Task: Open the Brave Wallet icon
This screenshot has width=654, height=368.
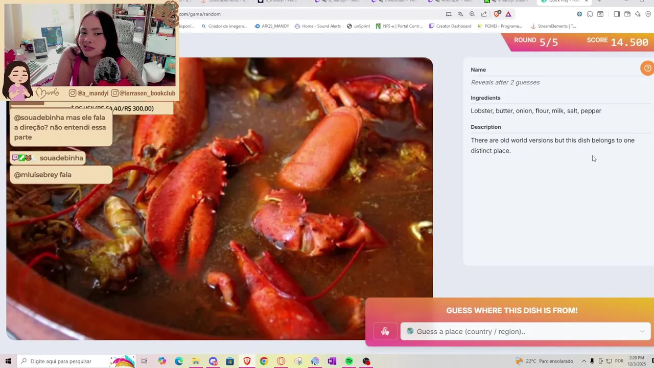Action: coord(627,14)
